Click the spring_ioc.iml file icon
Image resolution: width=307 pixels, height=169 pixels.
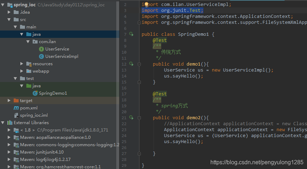(x=16, y=115)
